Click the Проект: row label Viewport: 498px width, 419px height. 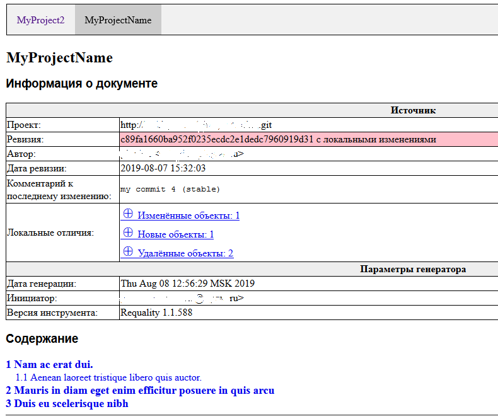click(24, 125)
